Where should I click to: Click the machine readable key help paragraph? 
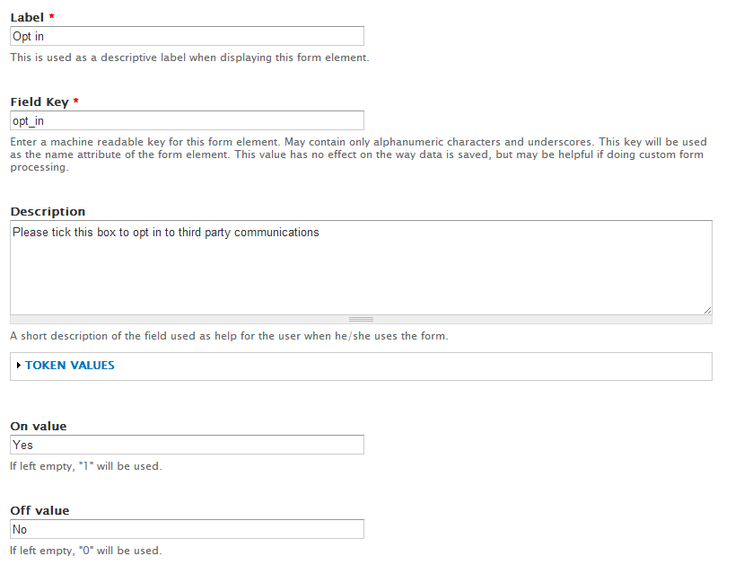pos(359,154)
